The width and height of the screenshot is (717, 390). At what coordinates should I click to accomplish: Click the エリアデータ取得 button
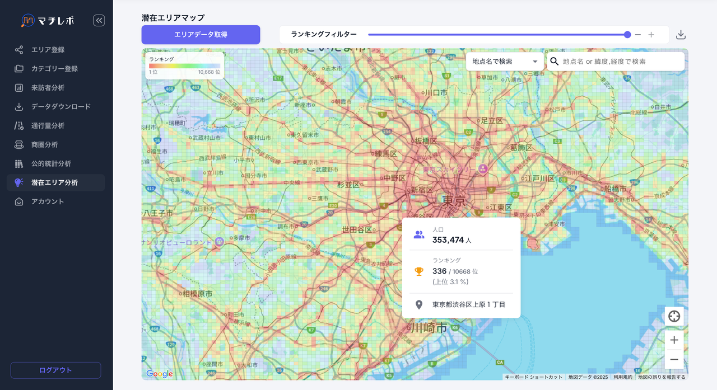pyautogui.click(x=201, y=35)
